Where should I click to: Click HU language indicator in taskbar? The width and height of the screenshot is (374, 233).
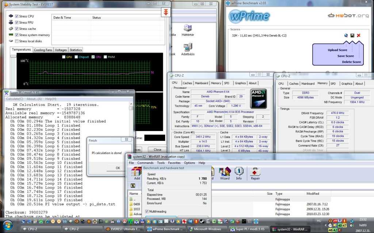pyautogui.click(x=319, y=221)
